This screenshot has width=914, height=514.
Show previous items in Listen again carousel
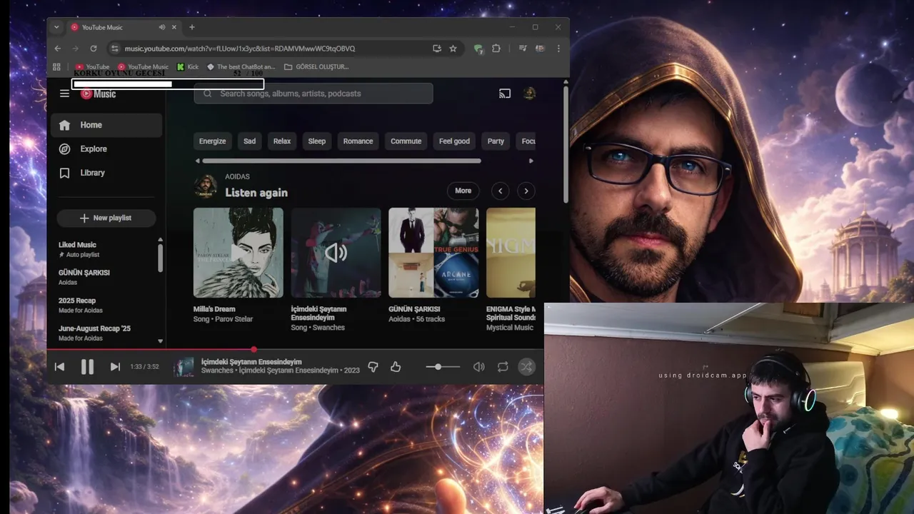click(501, 191)
